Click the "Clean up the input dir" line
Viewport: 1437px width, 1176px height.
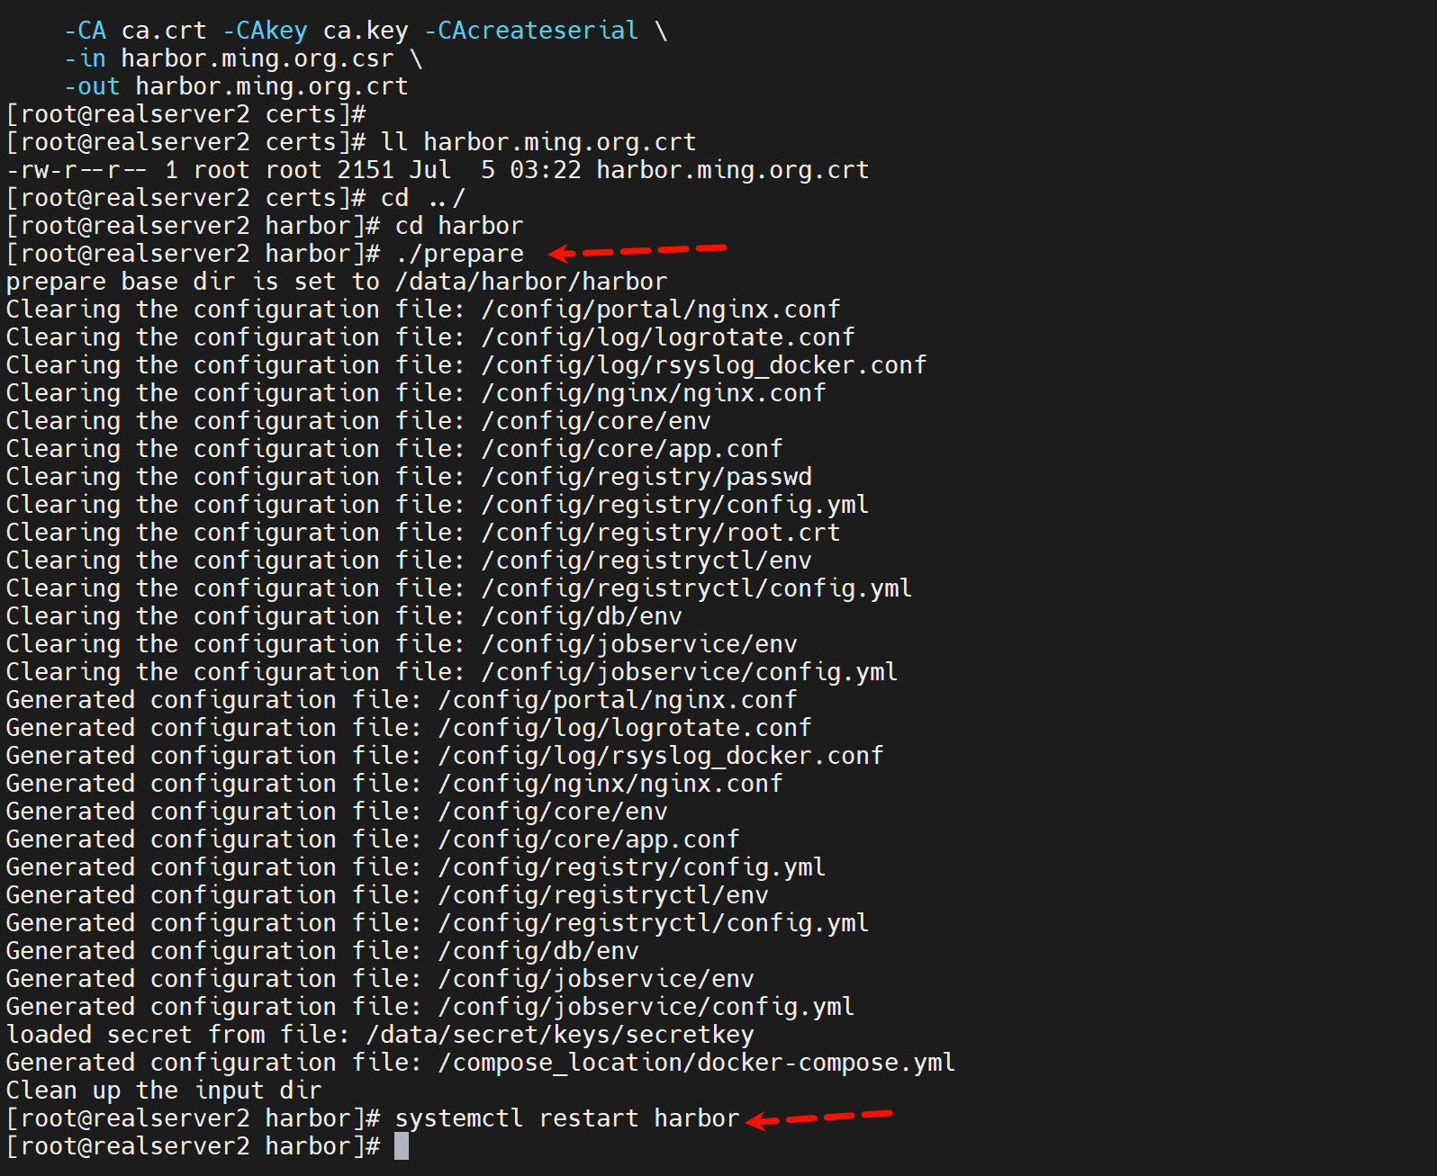click(164, 1091)
